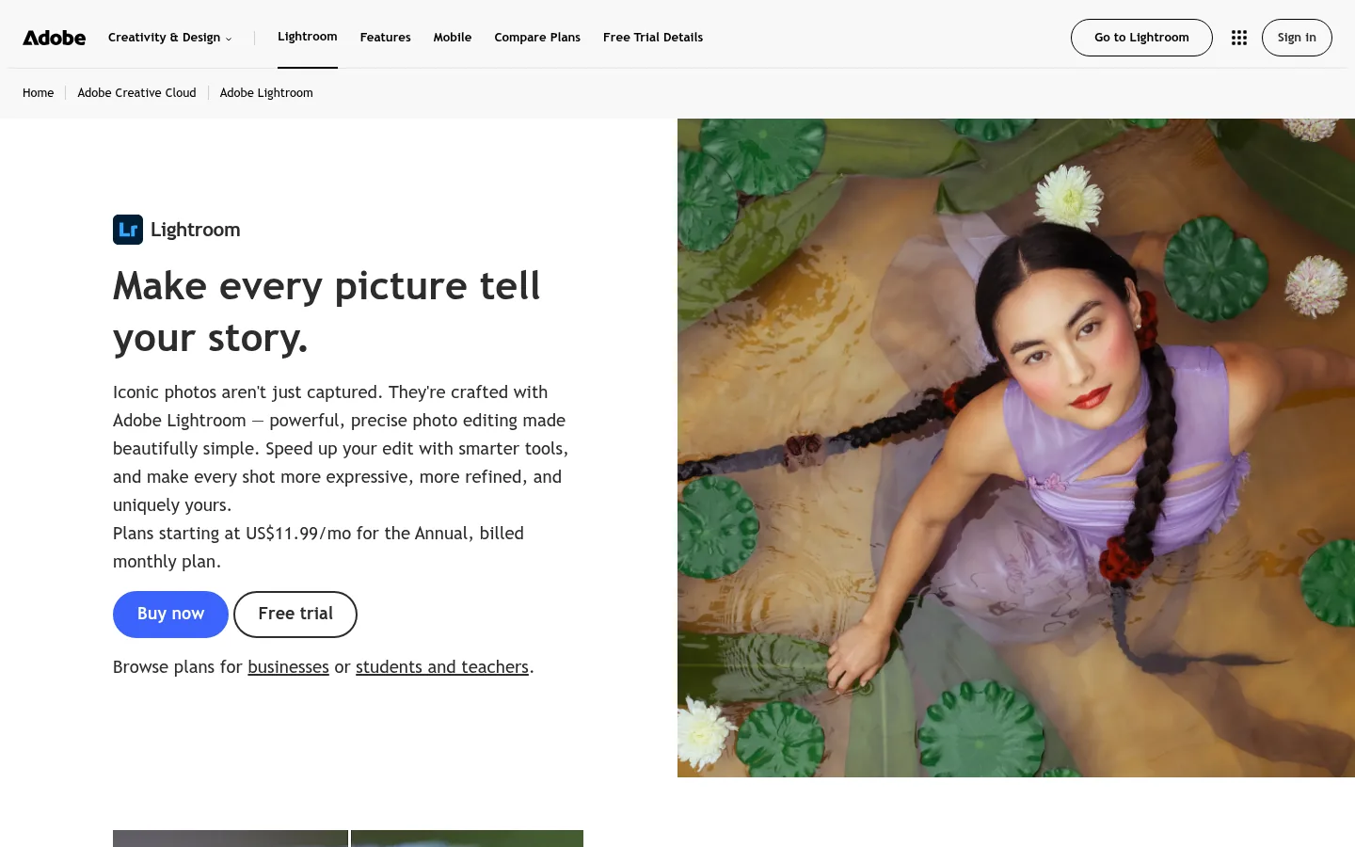This screenshot has width=1355, height=847.
Task: Go to Home breadcrumb
Action: pos(39,93)
